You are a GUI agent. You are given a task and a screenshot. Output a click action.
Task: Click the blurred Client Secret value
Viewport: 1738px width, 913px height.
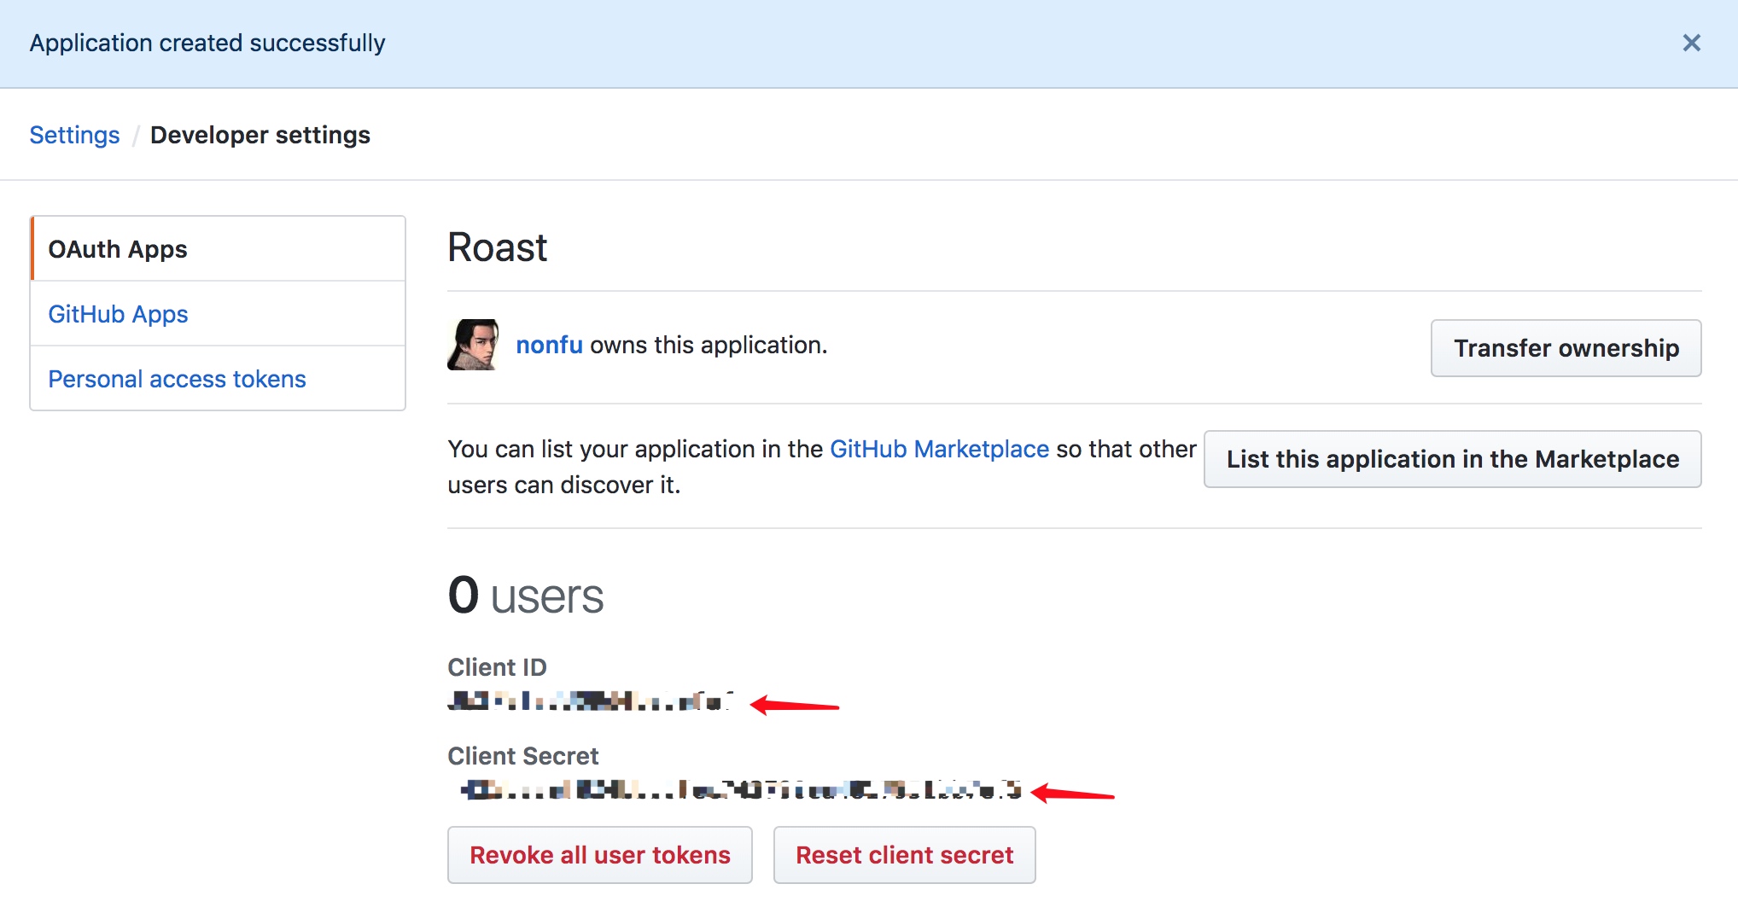pyautogui.click(x=739, y=790)
